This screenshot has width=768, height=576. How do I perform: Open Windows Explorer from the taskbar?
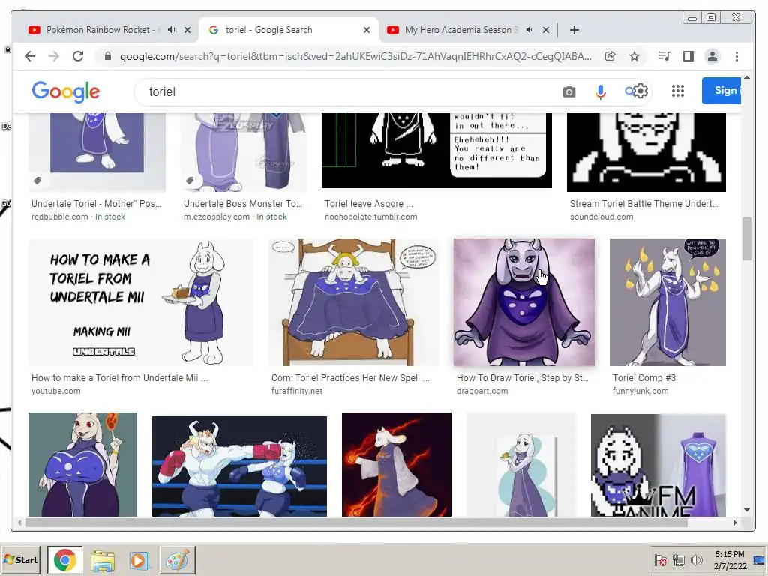[x=103, y=561]
